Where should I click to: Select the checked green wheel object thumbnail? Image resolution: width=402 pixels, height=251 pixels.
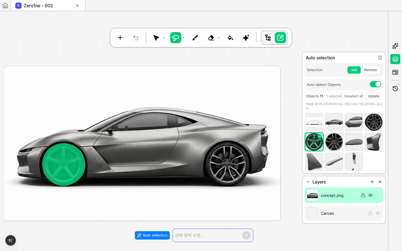(x=314, y=142)
